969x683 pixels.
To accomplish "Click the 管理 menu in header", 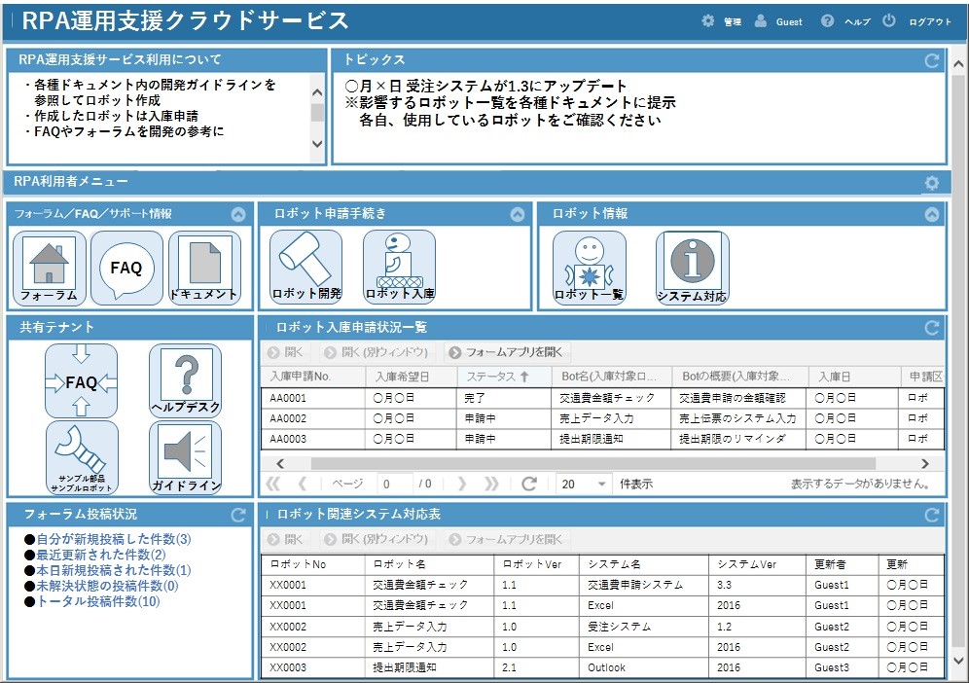I will pyautogui.click(x=722, y=21).
